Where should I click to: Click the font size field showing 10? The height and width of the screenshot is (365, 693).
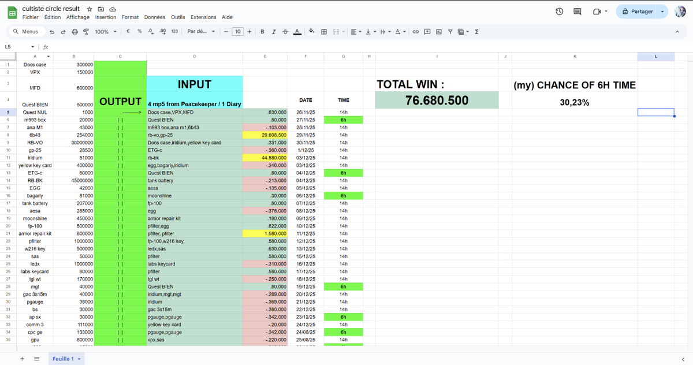coord(237,32)
